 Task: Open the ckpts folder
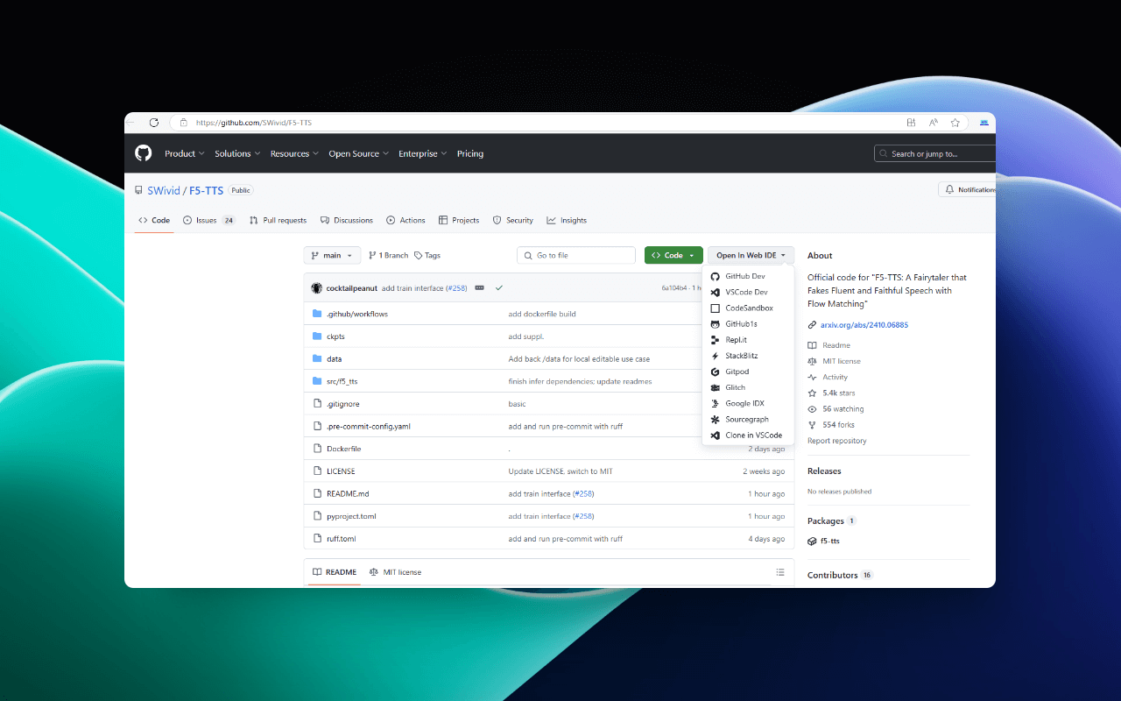335,336
